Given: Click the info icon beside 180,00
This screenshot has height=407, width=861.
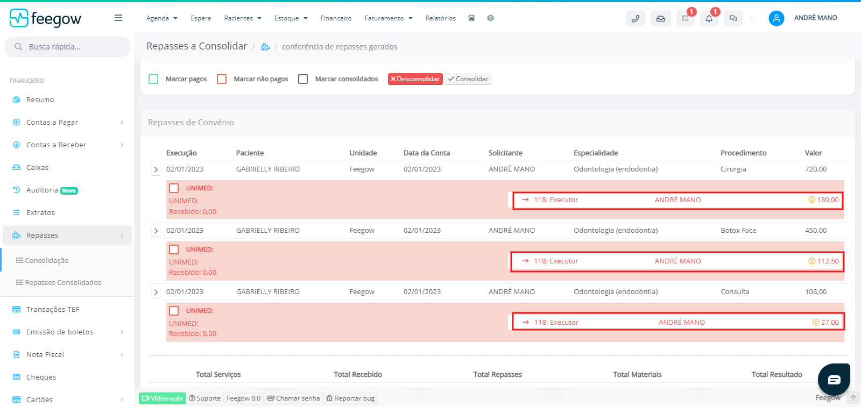Looking at the screenshot, I should pos(811,199).
